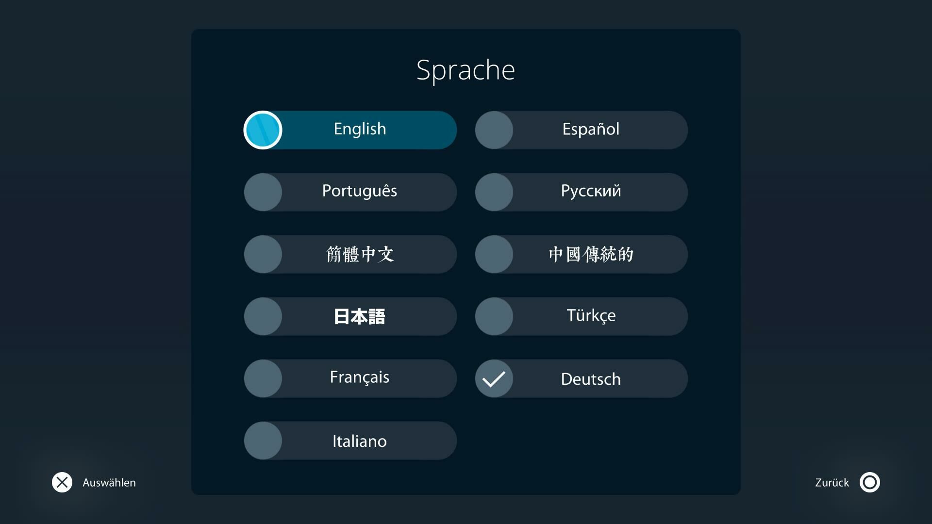Image resolution: width=932 pixels, height=524 pixels.
Task: Select the radio circle next to Русский
Action: (494, 192)
